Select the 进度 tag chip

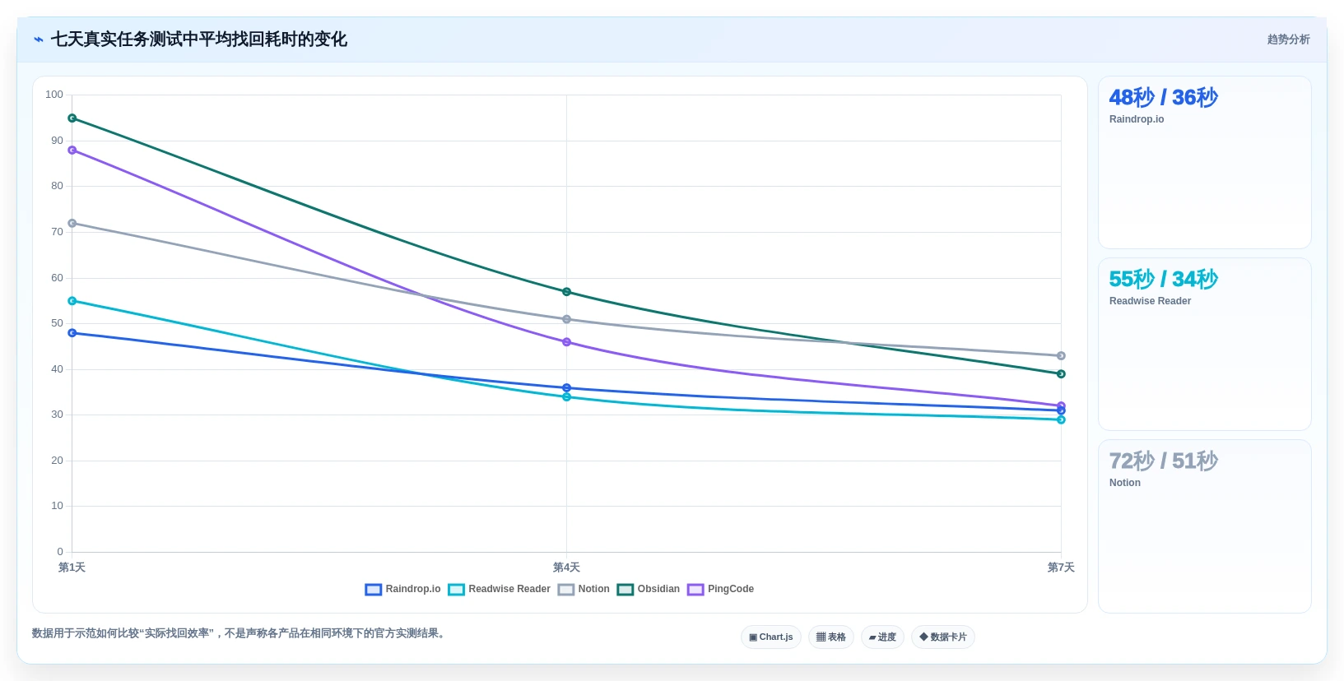(x=882, y=637)
